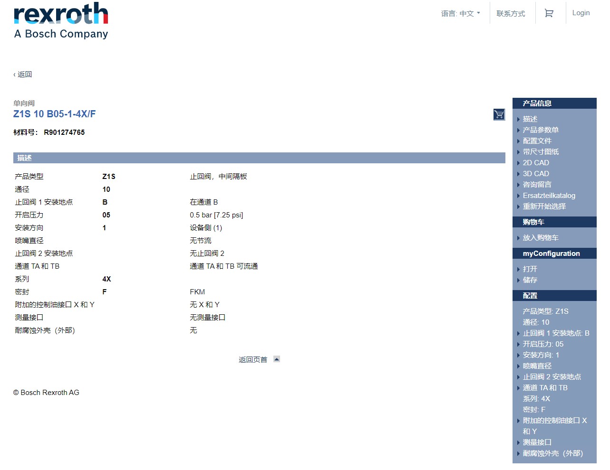Open 2D CAD in sidebar
This screenshot has height=470, width=610.
pos(536,162)
